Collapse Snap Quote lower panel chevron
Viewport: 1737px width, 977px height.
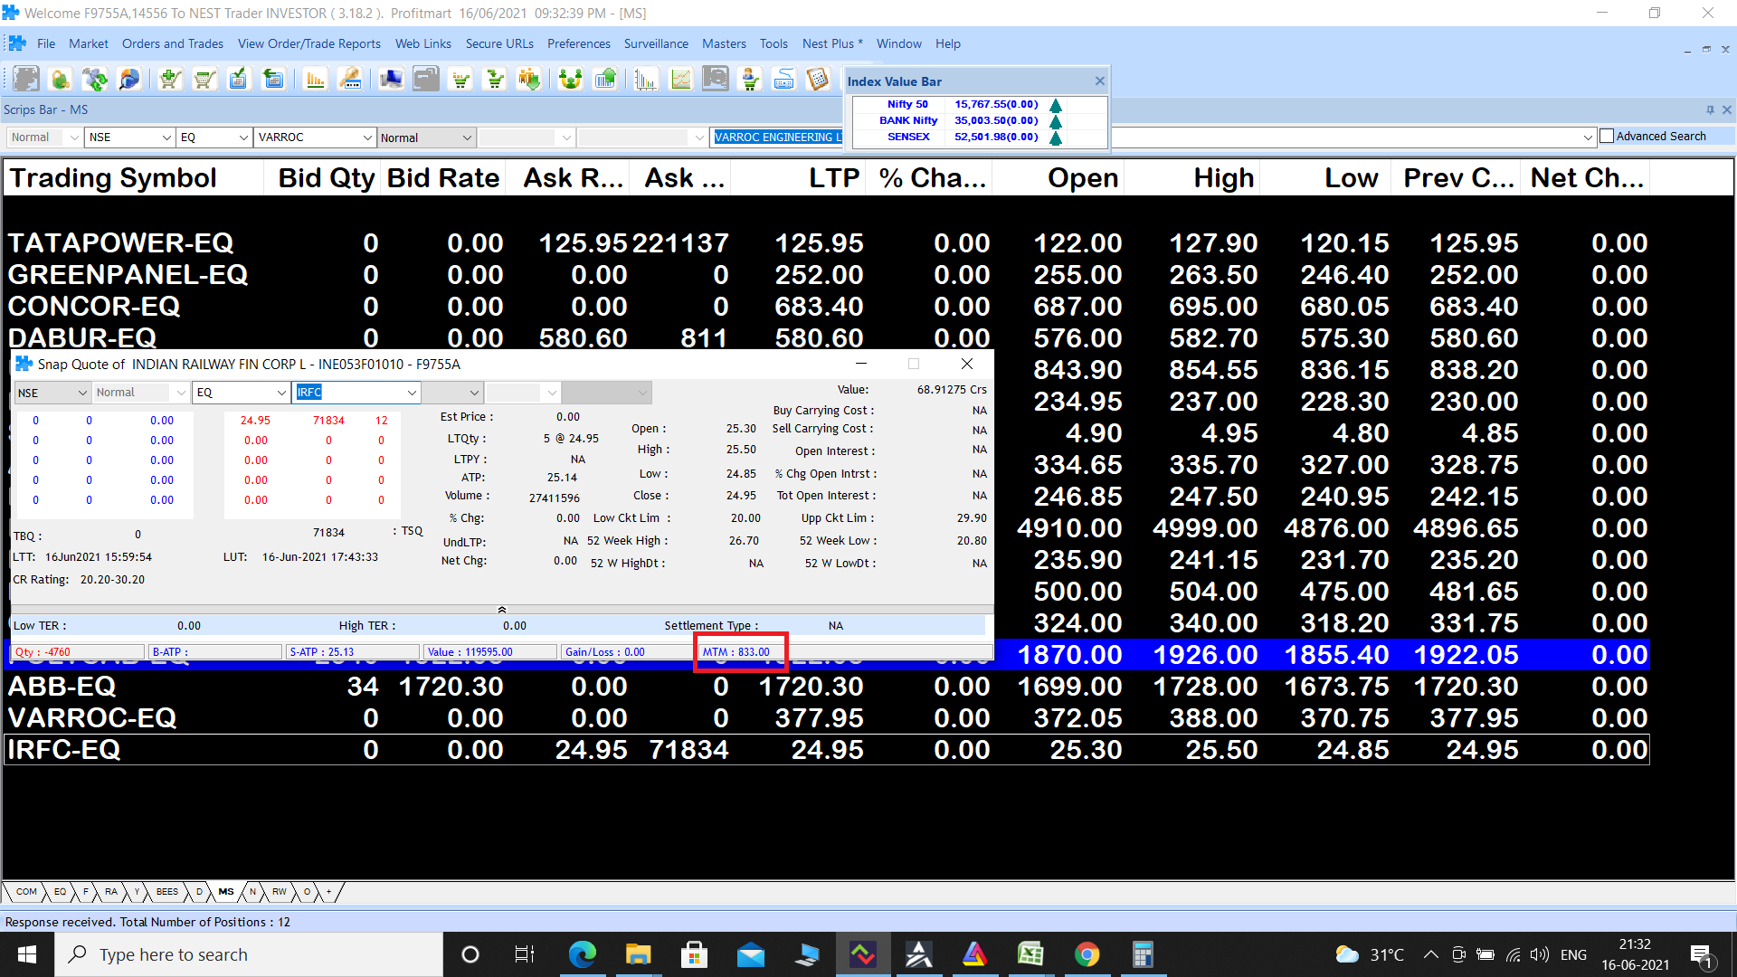pos(502,610)
